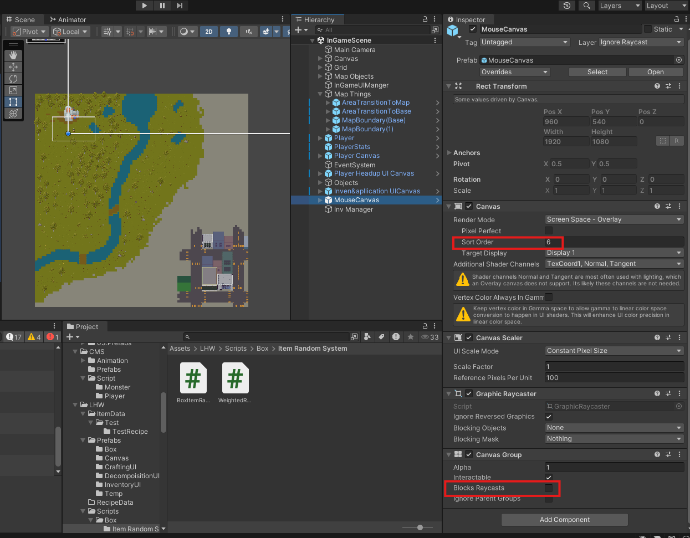Toggle Canvas component enabled checkbox

click(469, 206)
